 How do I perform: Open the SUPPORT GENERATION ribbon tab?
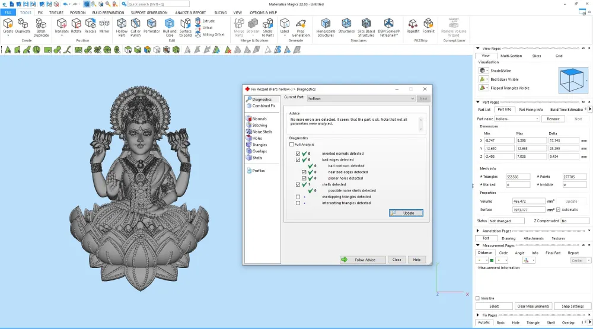click(x=149, y=12)
